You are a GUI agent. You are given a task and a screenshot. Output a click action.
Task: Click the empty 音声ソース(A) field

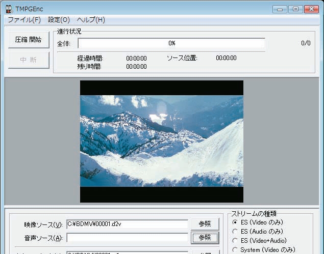tap(127, 238)
